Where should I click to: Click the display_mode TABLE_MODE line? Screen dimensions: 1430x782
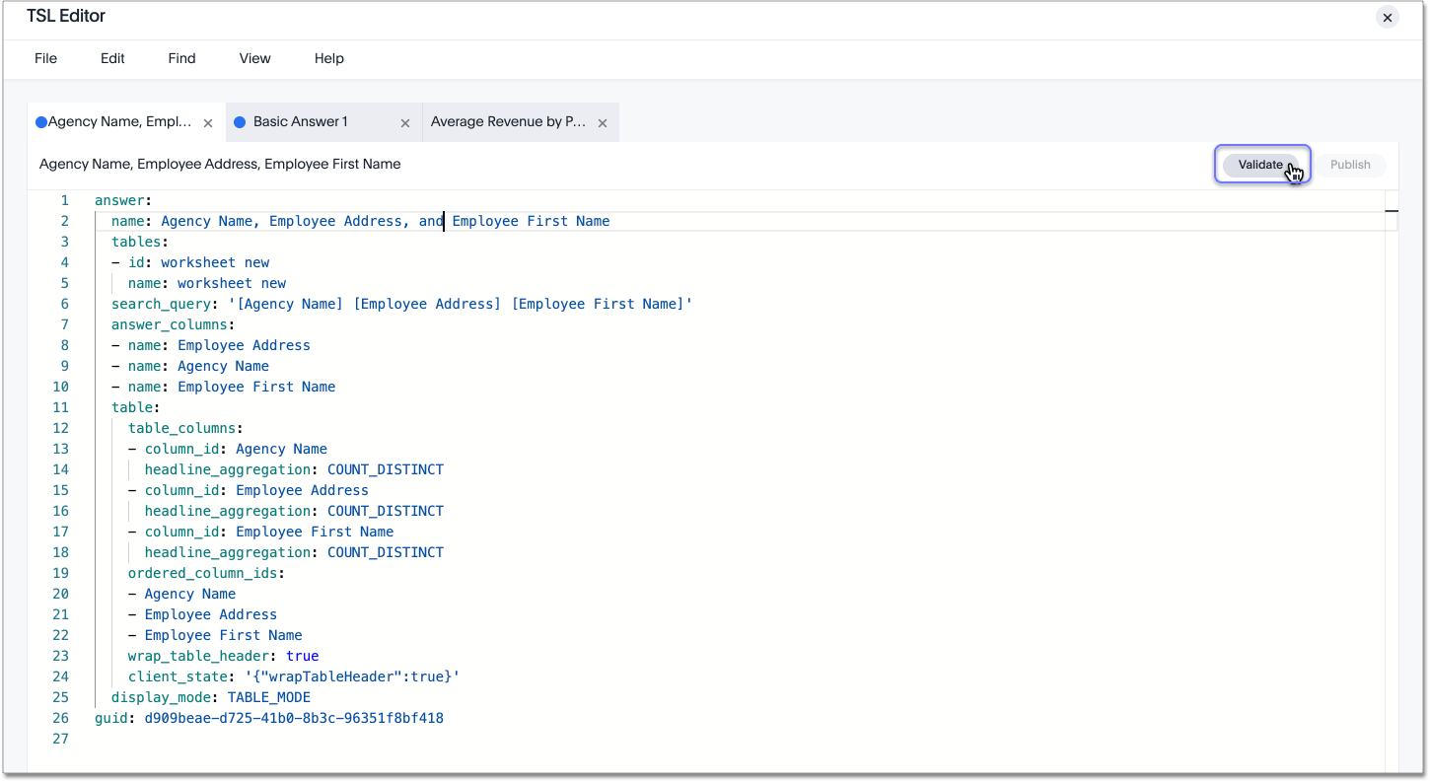[x=210, y=697]
